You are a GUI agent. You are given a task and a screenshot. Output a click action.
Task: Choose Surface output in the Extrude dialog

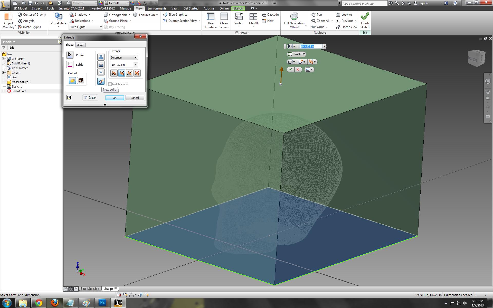81,81
